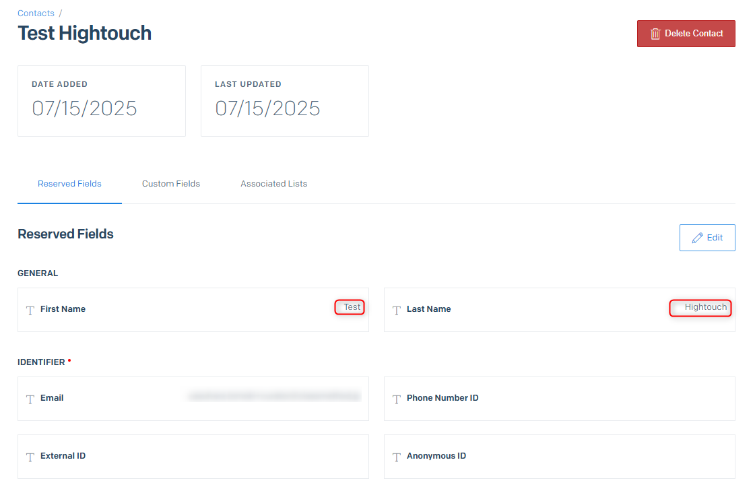Click the Last Updated value 07/15/2025
The width and height of the screenshot is (755, 491).
pos(267,108)
